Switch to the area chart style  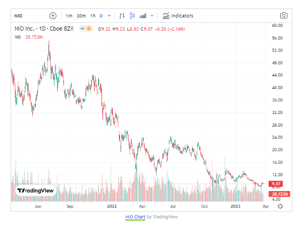point(143,16)
